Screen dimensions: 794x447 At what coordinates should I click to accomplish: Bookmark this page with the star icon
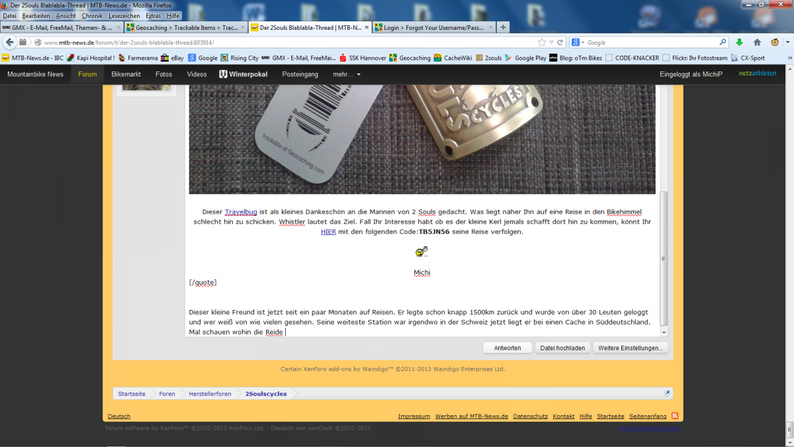pyautogui.click(x=542, y=42)
